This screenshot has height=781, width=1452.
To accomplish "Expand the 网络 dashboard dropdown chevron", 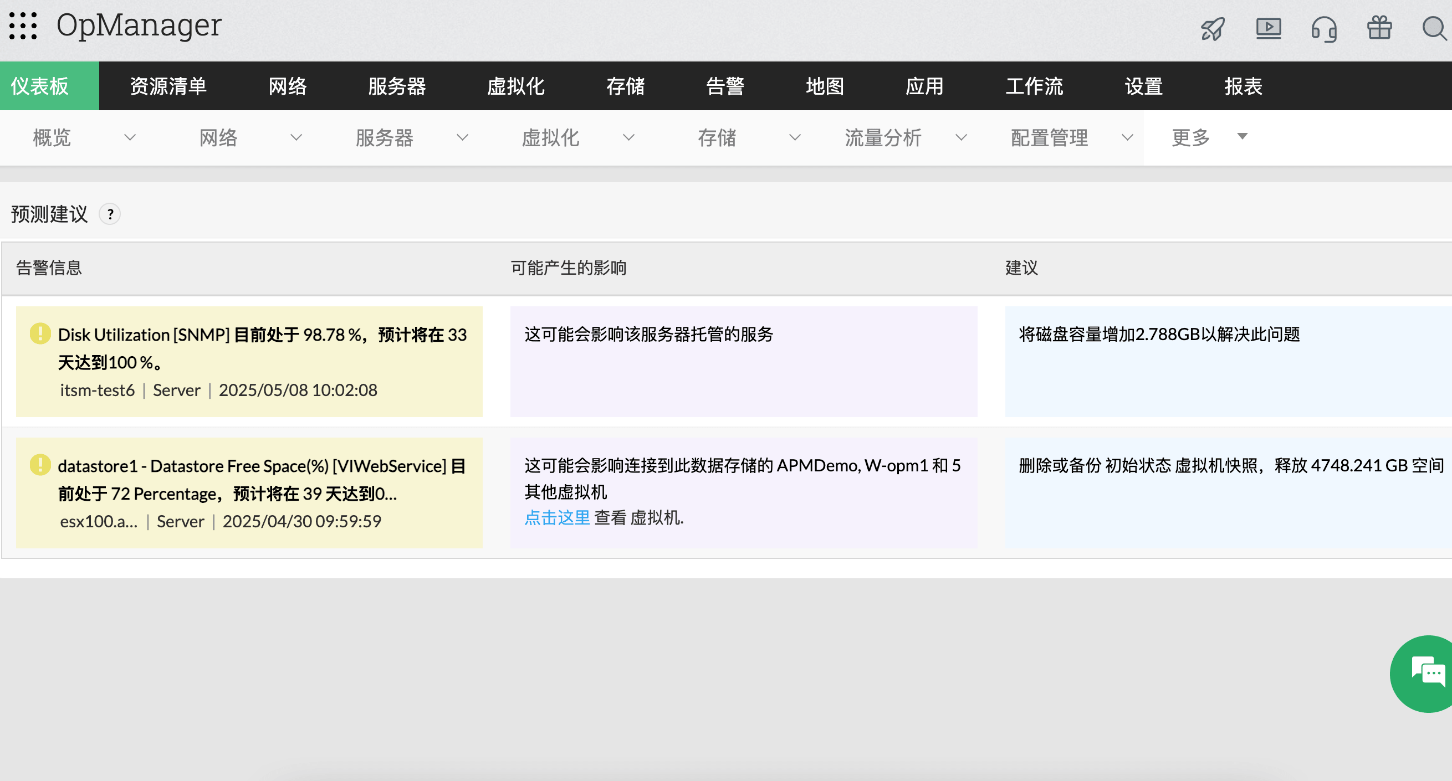I will coord(296,137).
